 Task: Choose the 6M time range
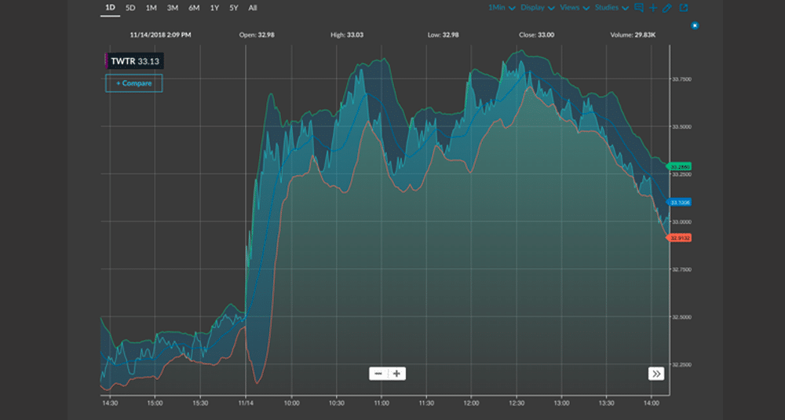pyautogui.click(x=194, y=8)
